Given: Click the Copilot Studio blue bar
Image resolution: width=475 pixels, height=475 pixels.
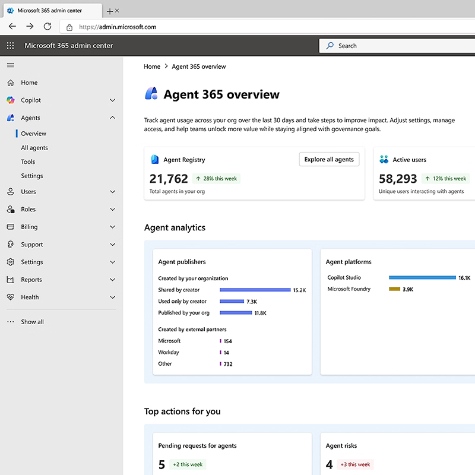Looking at the screenshot, I should (x=422, y=277).
